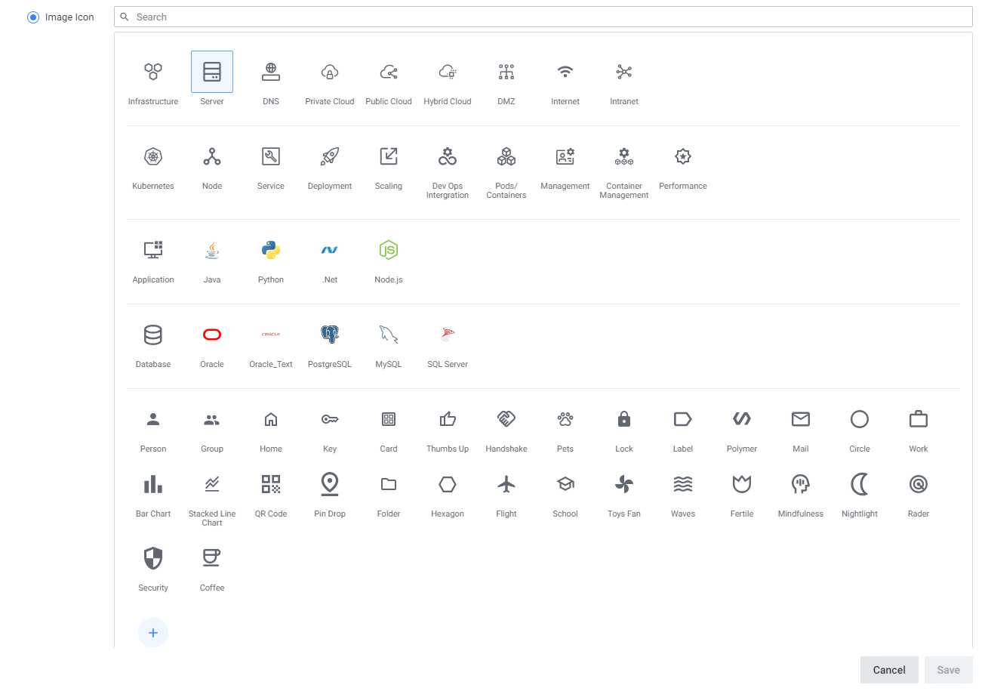Click the icon Search field
Screen dimensions: 991x694
pos(543,17)
